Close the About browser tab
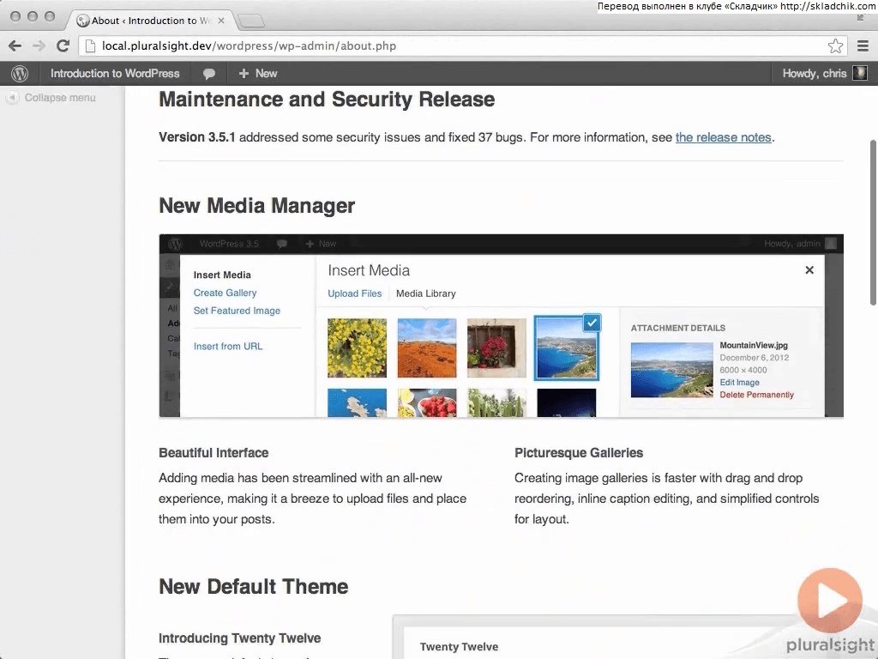This screenshot has width=878, height=659. [221, 21]
